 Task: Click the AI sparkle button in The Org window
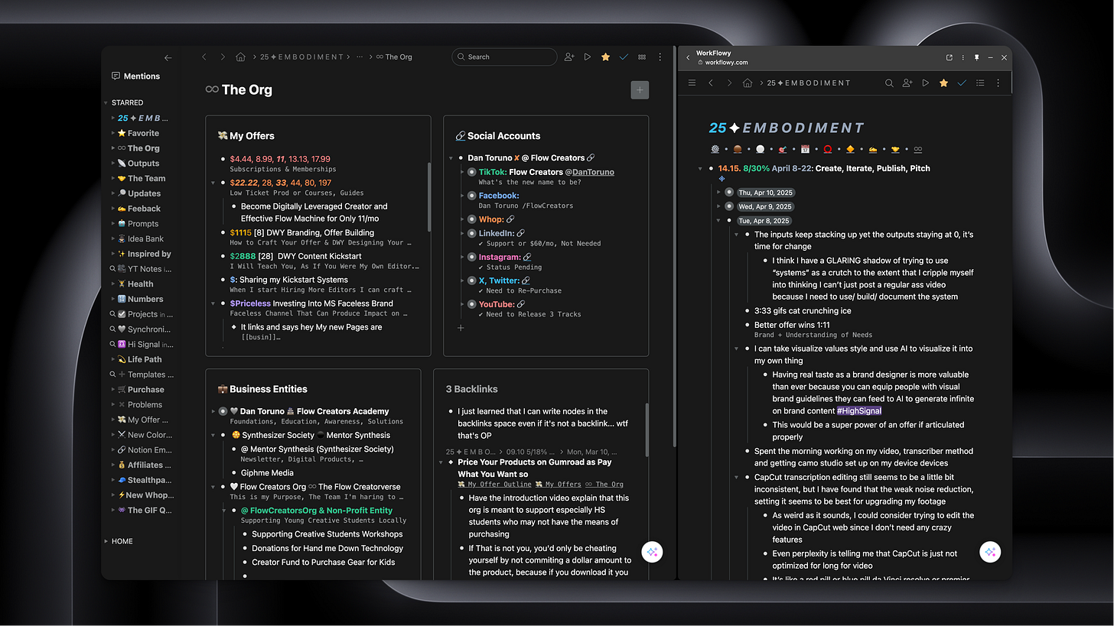coord(652,552)
